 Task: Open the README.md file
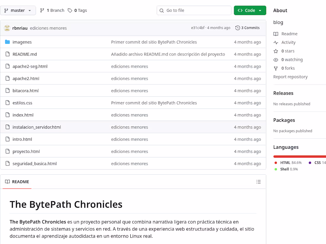pyautogui.click(x=25, y=54)
